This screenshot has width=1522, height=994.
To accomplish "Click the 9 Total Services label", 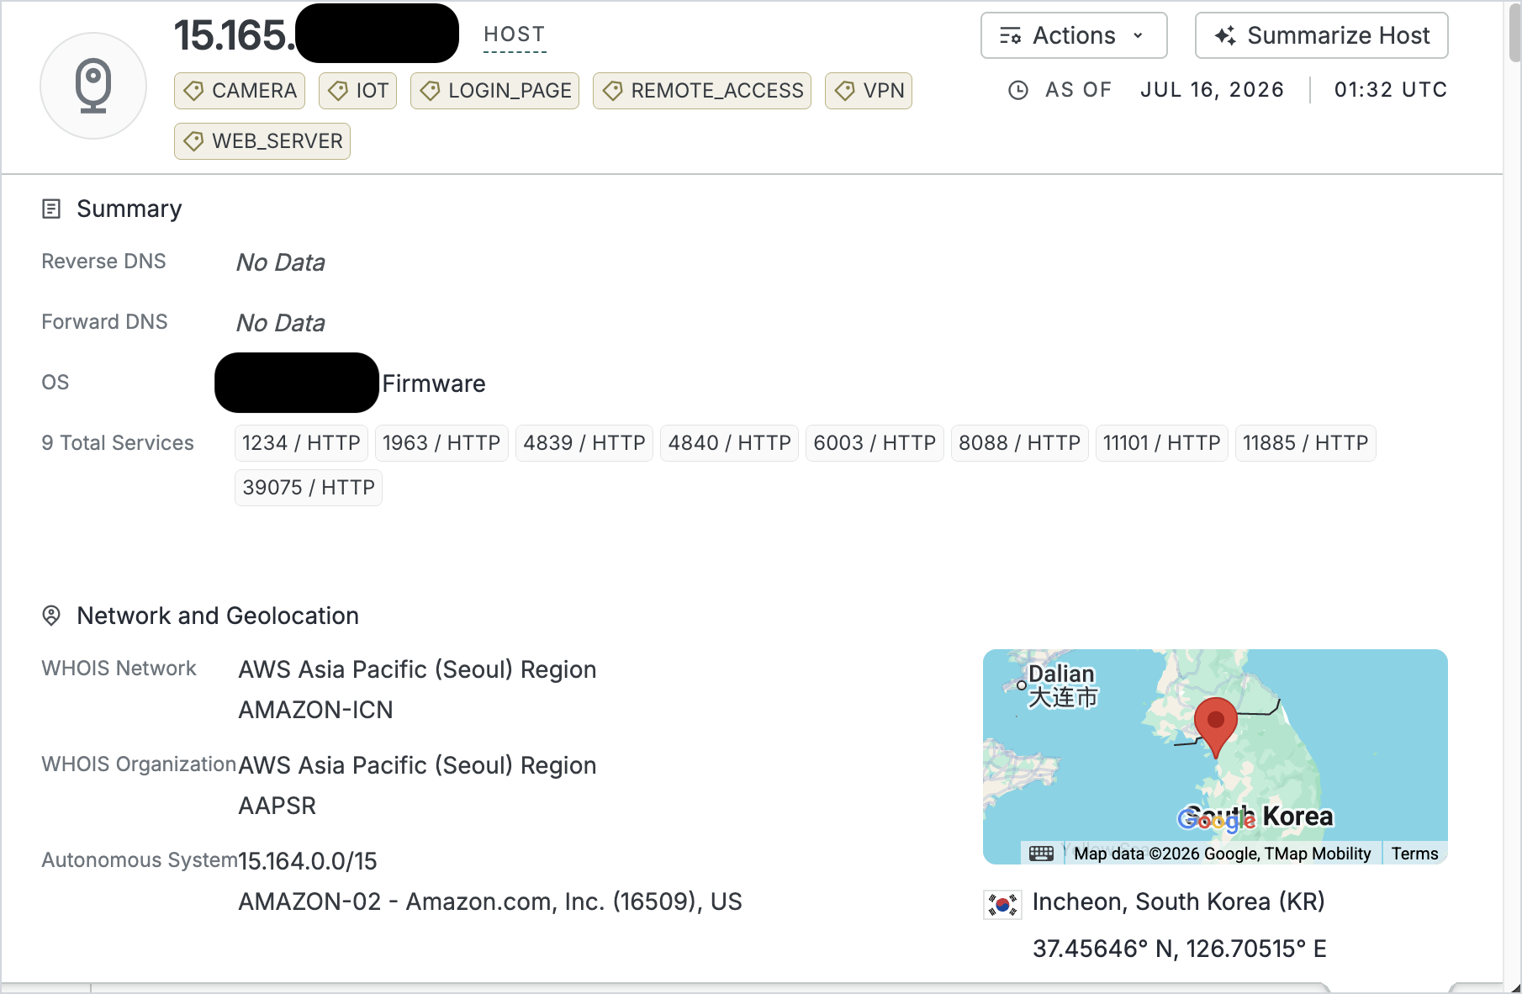I will tap(118, 443).
